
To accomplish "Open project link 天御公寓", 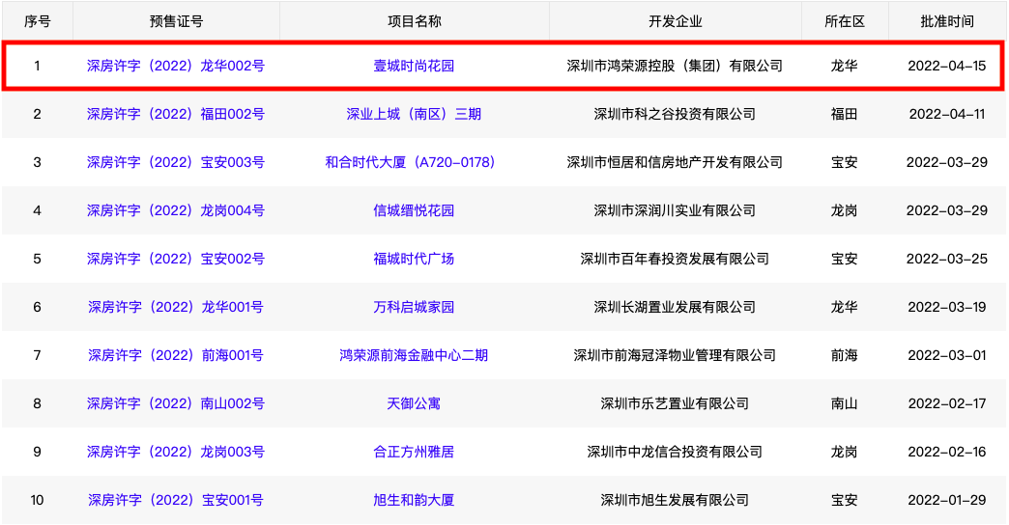I will pyautogui.click(x=414, y=402).
